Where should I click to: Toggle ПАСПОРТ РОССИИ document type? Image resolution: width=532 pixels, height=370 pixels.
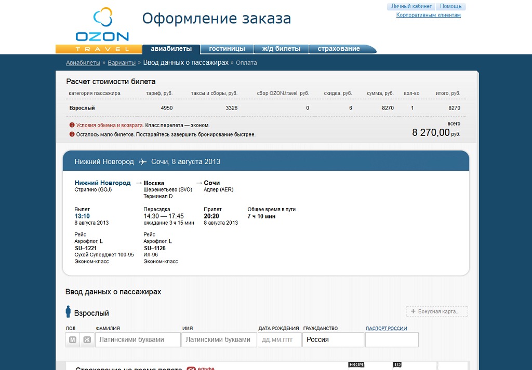click(387, 328)
